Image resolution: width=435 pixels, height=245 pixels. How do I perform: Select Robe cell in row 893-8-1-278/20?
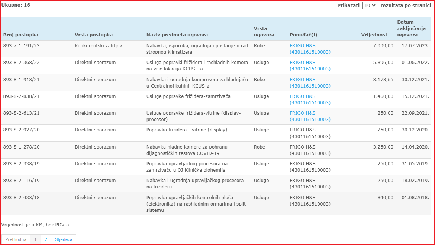click(259, 147)
